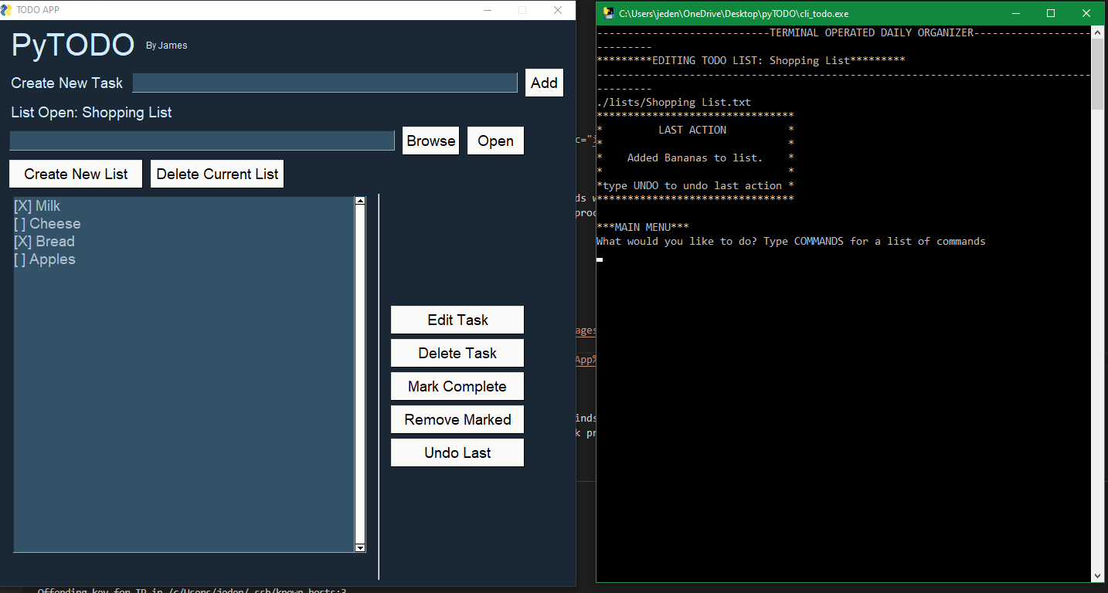
Task: Click the console title bar path text
Action: [x=734, y=14]
